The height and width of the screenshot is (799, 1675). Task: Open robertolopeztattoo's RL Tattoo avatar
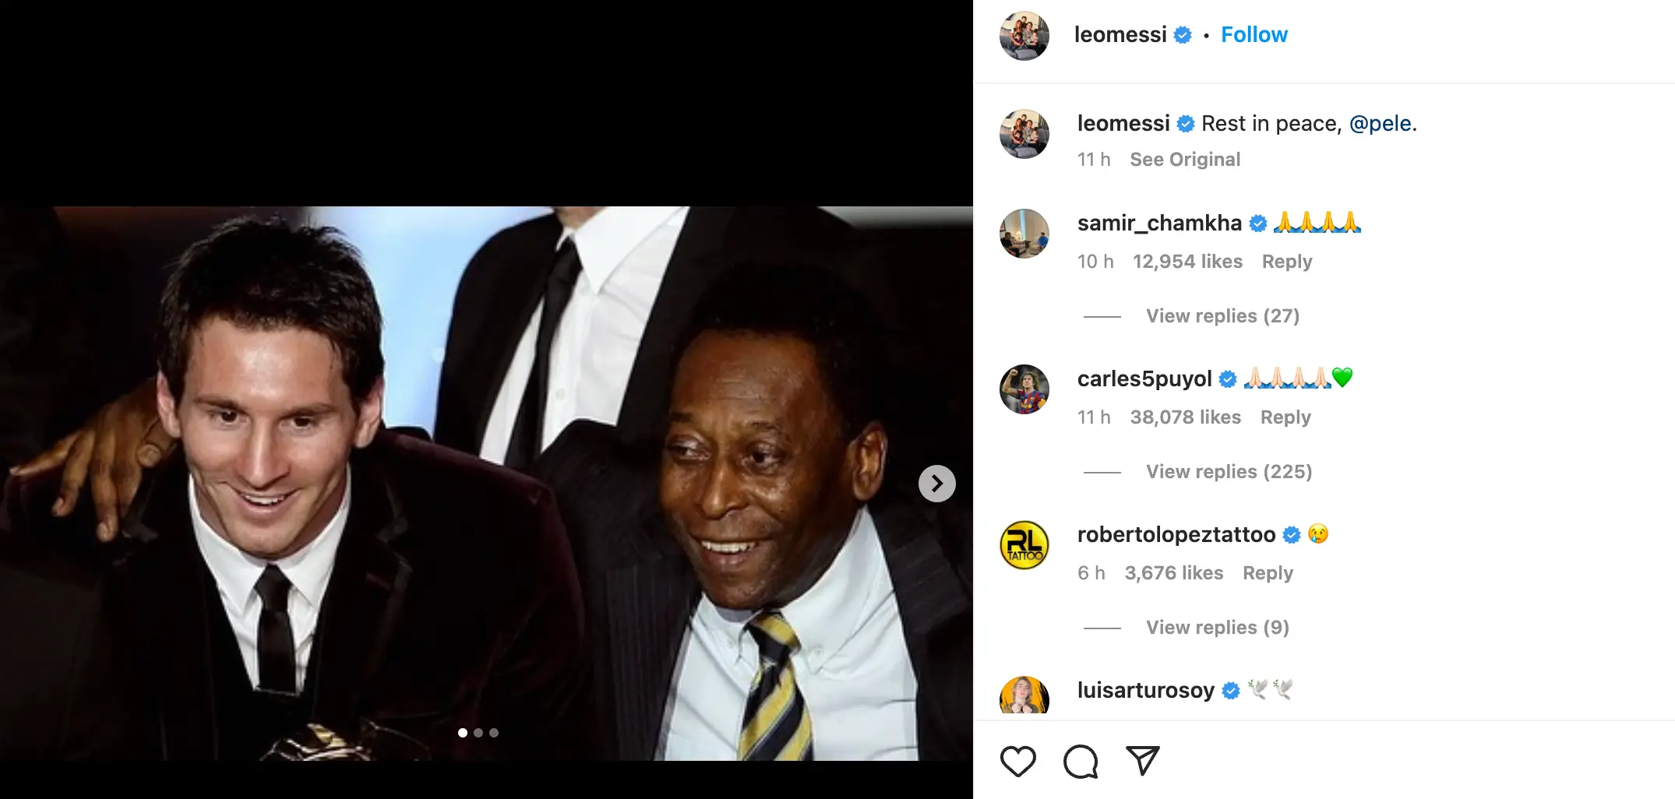pos(1024,545)
